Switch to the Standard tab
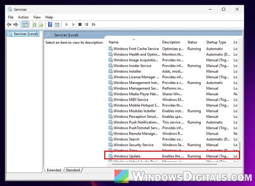The width and height of the screenshot is (255, 186). pyautogui.click(x=73, y=170)
